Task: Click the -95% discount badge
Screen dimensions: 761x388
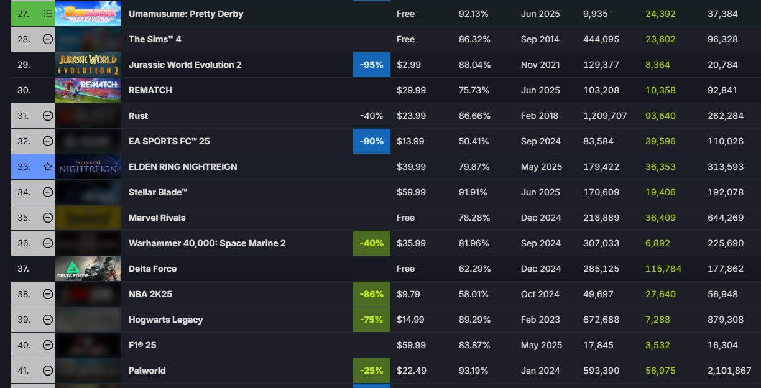Action: 372,65
